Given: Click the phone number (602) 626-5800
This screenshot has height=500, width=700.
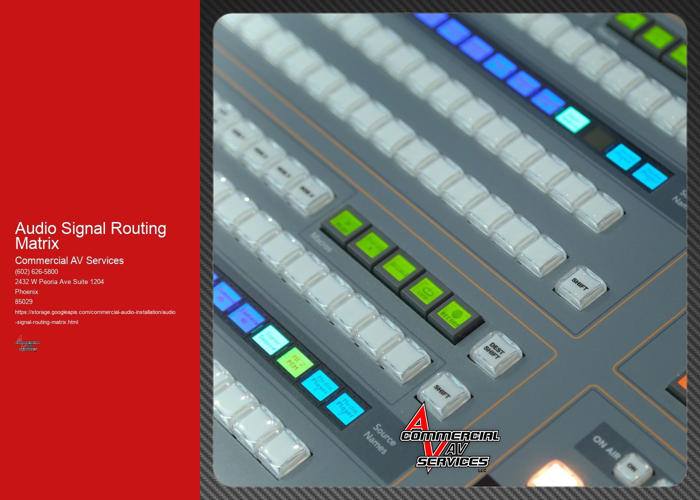Looking at the screenshot, I should (36, 271).
